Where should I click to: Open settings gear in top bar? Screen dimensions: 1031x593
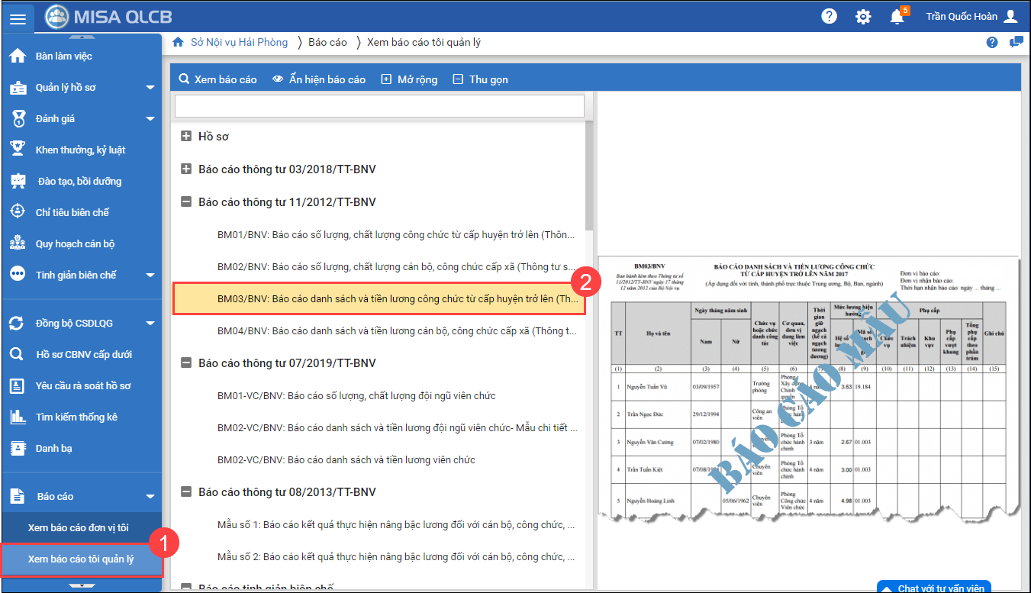coord(863,17)
